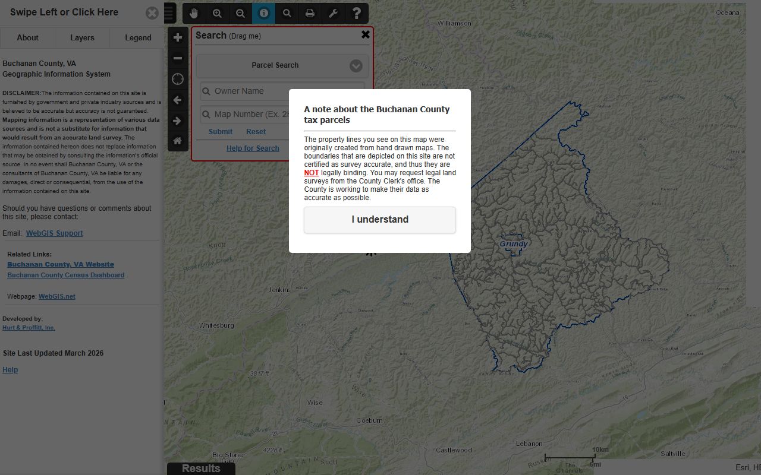761x475 pixels.
Task: Go to previous map extent arrow
Action: tap(178, 100)
